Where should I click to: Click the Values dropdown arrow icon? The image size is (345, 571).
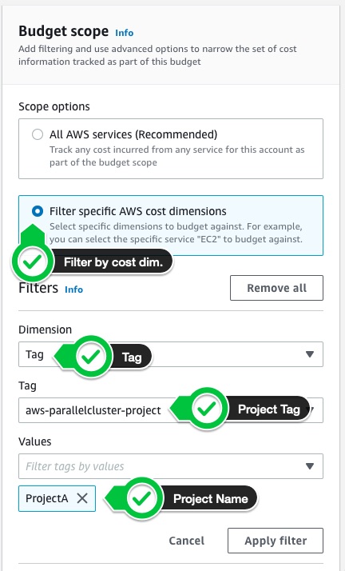pos(310,466)
